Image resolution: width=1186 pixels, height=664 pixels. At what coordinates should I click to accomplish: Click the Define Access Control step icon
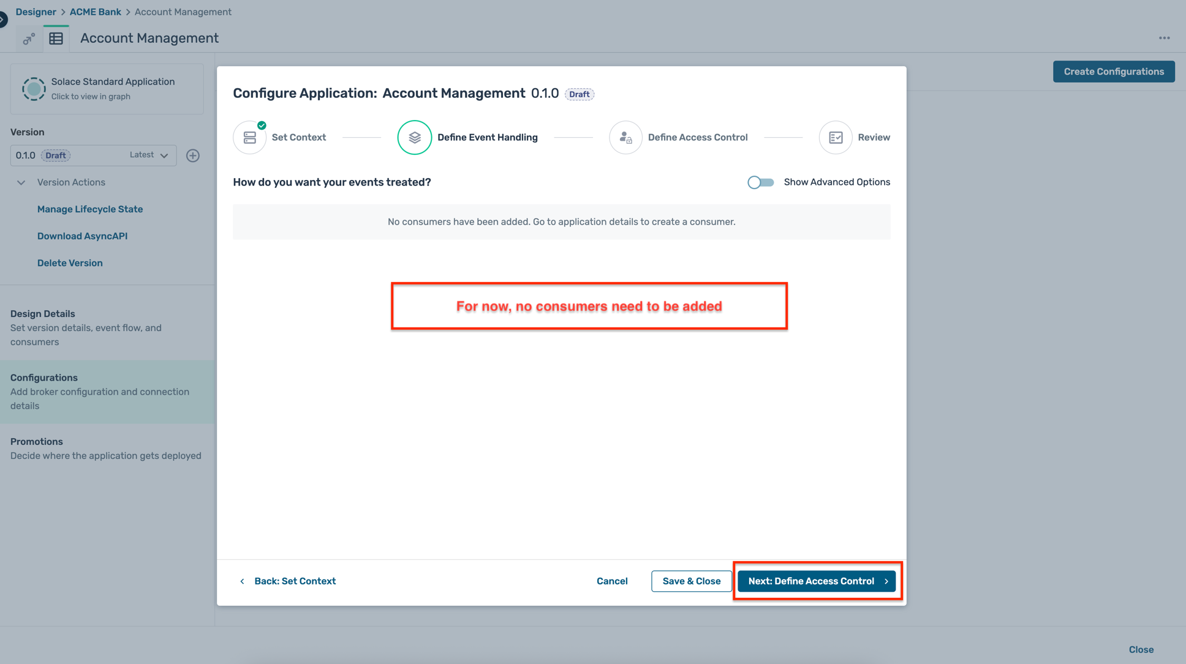click(625, 138)
